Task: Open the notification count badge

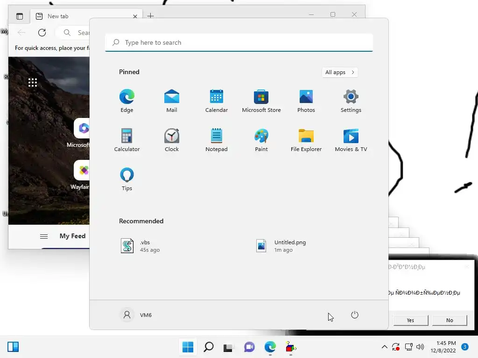Action: pyautogui.click(x=465, y=347)
